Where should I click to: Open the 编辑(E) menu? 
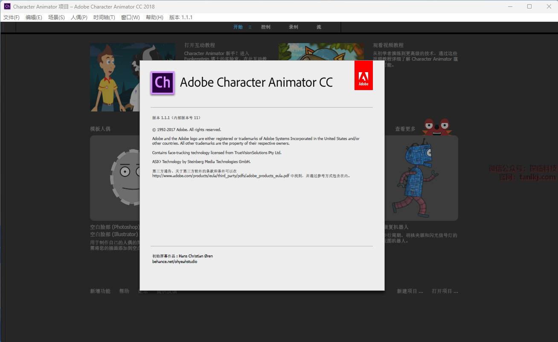pos(34,18)
